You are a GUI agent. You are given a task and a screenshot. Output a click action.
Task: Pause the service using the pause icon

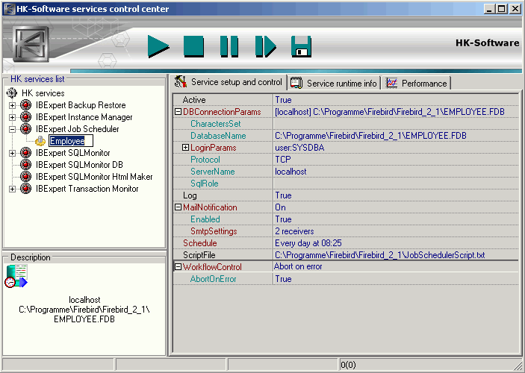[x=229, y=46]
